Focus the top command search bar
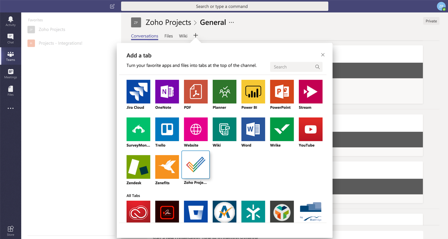448x239 pixels. click(x=225, y=6)
